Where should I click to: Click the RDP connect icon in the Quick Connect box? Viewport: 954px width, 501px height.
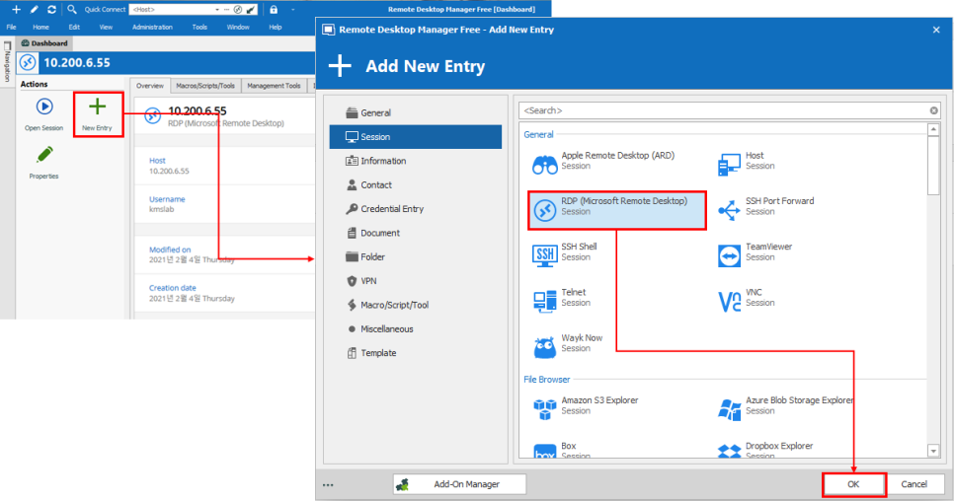pyautogui.click(x=238, y=10)
